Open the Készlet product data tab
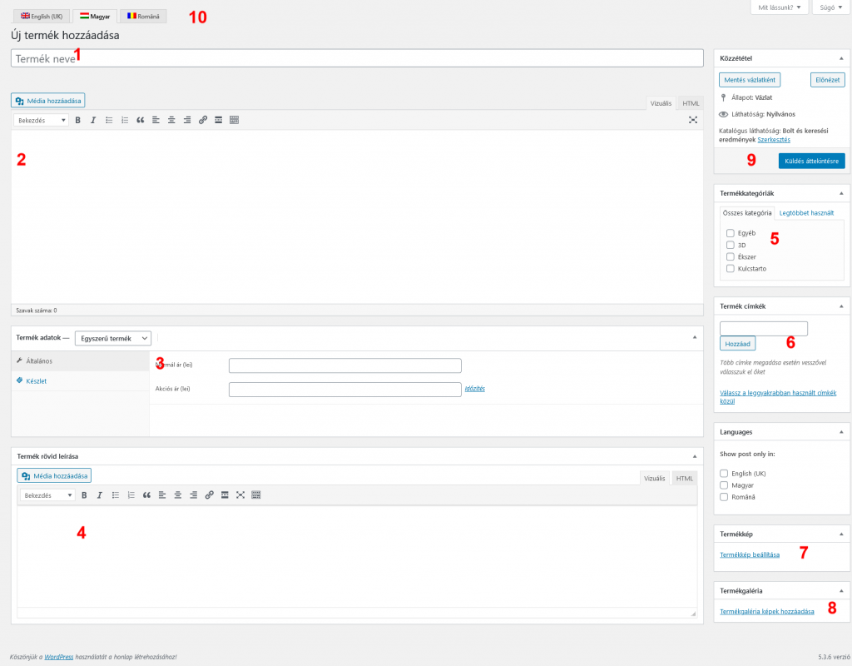This screenshot has height=666, width=852. click(x=37, y=380)
